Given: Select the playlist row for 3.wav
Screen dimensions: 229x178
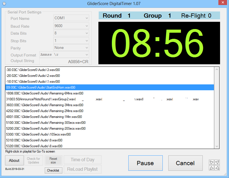Looking at the screenshot, I should 110,70.
